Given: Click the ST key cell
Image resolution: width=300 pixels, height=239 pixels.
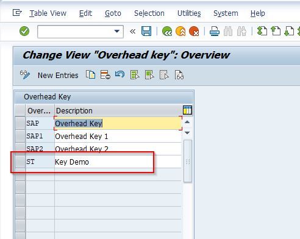Looking at the screenshot, I should click(40, 162).
